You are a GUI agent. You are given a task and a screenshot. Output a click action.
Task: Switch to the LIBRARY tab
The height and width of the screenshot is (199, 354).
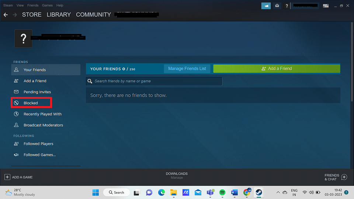click(59, 15)
